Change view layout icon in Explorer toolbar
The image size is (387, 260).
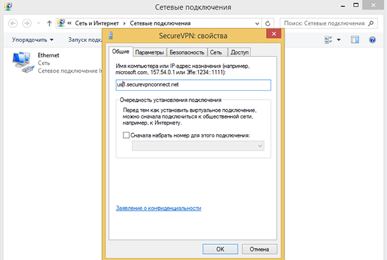tap(328, 40)
